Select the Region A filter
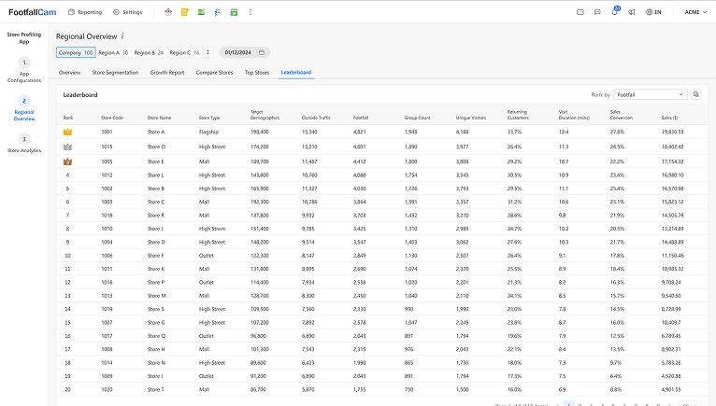 click(113, 52)
